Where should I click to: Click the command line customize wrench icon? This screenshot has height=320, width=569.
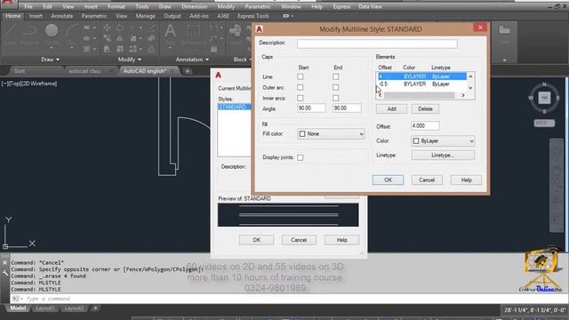click(x=4, y=273)
